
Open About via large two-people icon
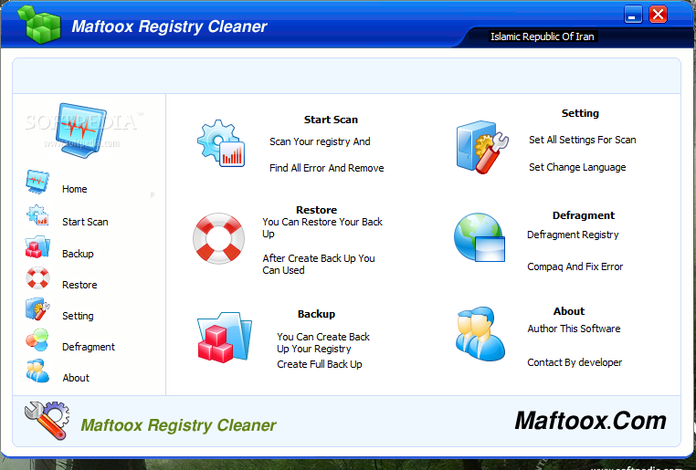(x=480, y=333)
